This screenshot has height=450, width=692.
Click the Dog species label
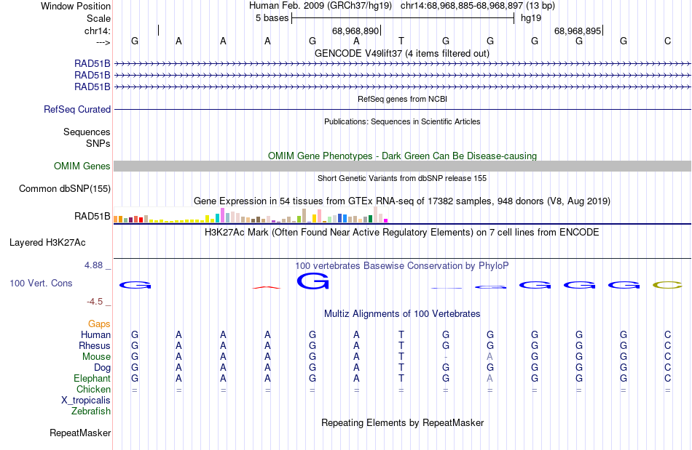tap(103, 367)
